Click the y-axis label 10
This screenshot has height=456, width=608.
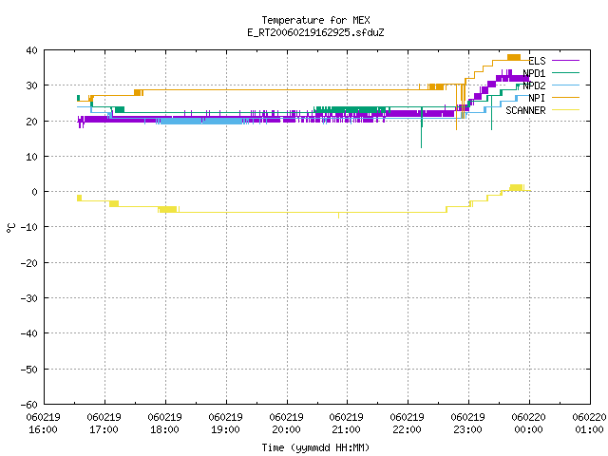31,157
